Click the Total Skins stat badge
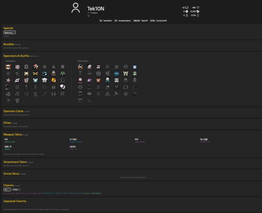The height and width of the screenshot is (213, 262). (x=105, y=21)
